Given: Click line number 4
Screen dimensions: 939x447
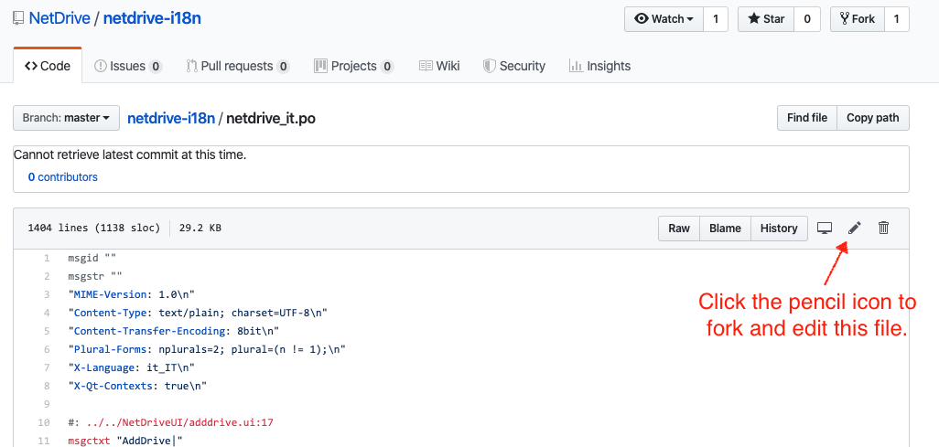Looking at the screenshot, I should (x=47, y=313).
